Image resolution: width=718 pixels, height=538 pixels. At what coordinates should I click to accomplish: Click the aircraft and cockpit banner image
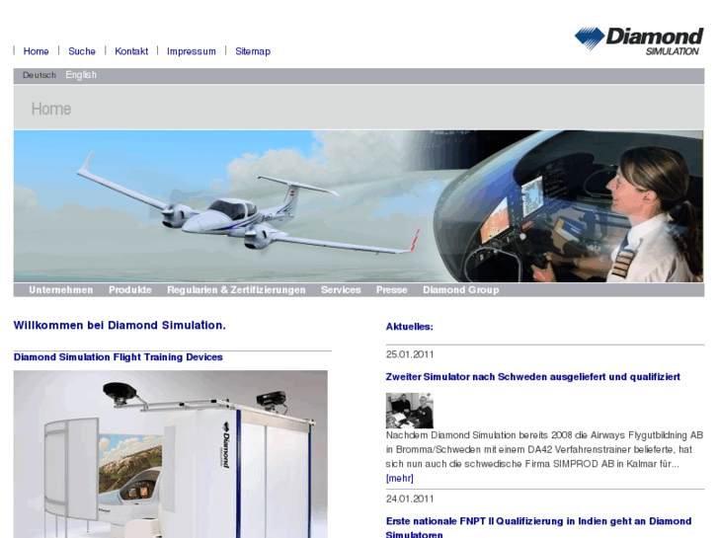[x=359, y=206]
